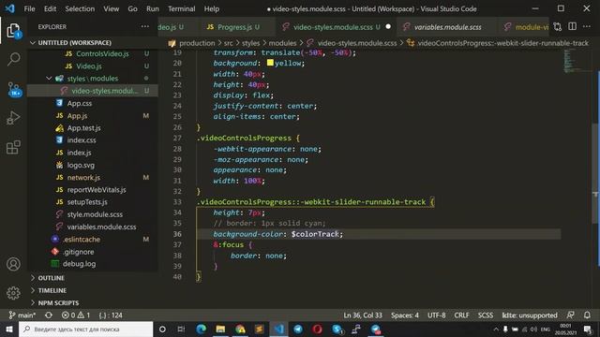The width and height of the screenshot is (600, 337).
Task: Open the Source Control view
Action: click(x=14, y=89)
